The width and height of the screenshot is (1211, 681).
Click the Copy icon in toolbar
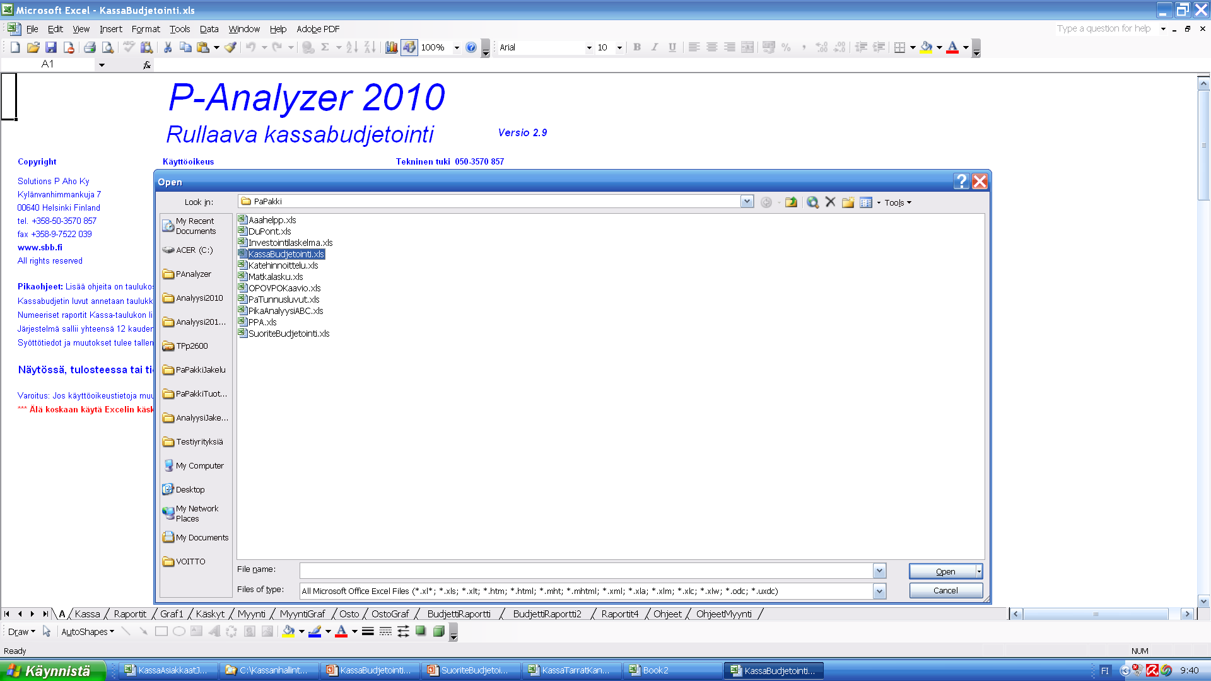(x=185, y=47)
